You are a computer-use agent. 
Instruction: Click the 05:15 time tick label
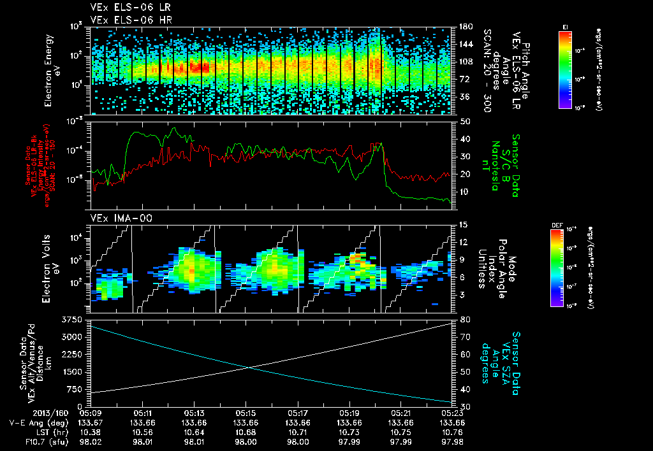(246, 414)
